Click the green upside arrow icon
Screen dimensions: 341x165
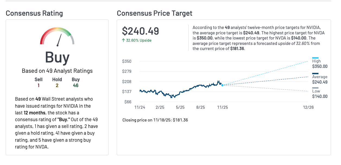coord(124,40)
